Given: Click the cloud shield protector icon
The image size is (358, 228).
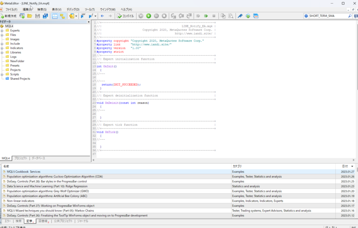Looking at the screenshot, I should [x=248, y=16].
